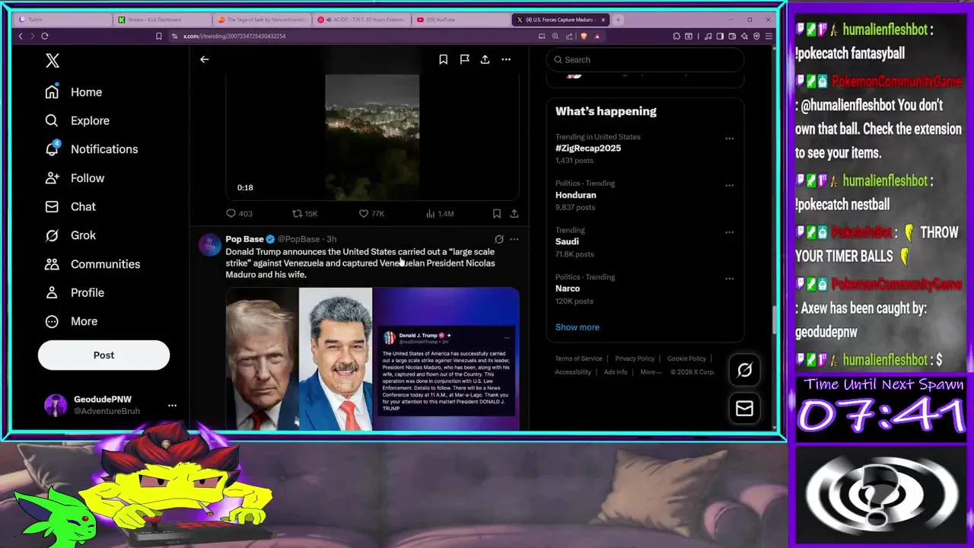The image size is (974, 548).
Task: Open account menu dots beside GeodudePNW
Action: click(172, 406)
